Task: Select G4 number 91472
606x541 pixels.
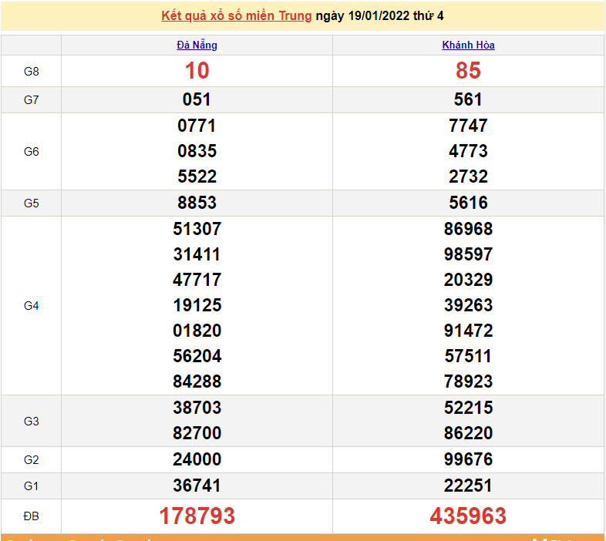Action: click(468, 331)
